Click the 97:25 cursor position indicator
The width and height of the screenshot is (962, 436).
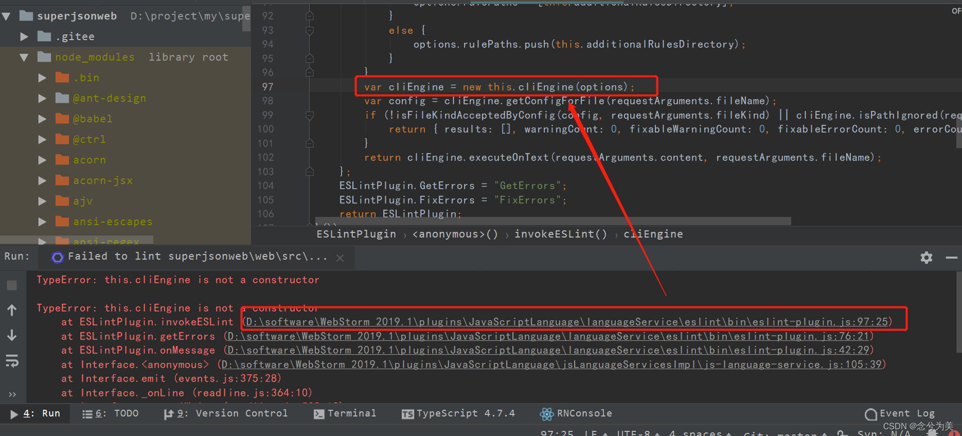click(x=557, y=433)
